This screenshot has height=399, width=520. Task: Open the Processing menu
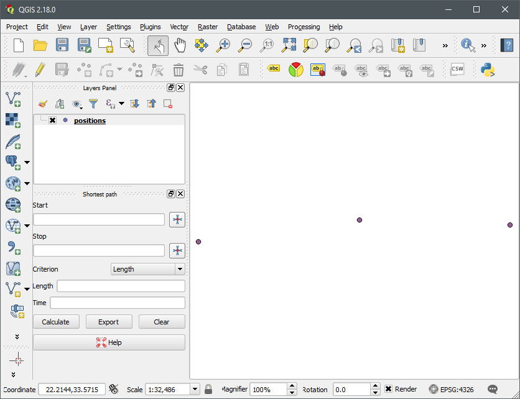tap(304, 27)
